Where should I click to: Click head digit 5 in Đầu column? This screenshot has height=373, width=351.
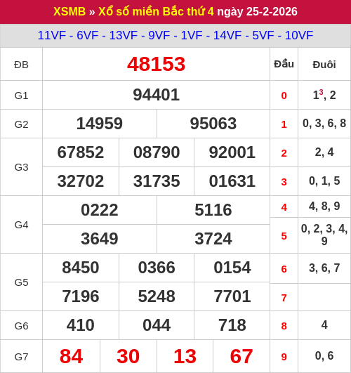click(284, 236)
